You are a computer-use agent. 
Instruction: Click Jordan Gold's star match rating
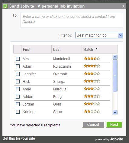tap(92, 104)
